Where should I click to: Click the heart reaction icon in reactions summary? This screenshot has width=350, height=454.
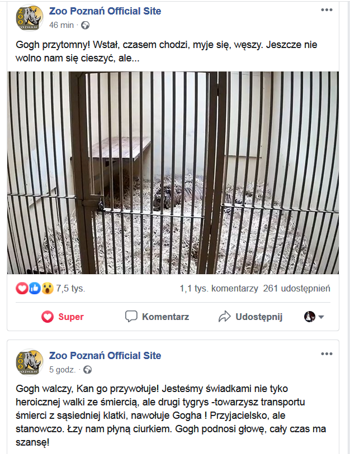pos(22,288)
